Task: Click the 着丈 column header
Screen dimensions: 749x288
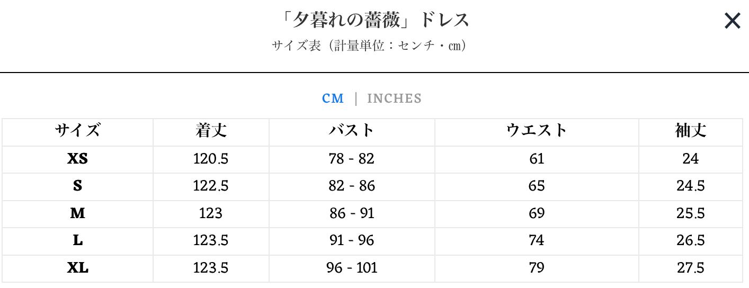Action: pos(211,131)
